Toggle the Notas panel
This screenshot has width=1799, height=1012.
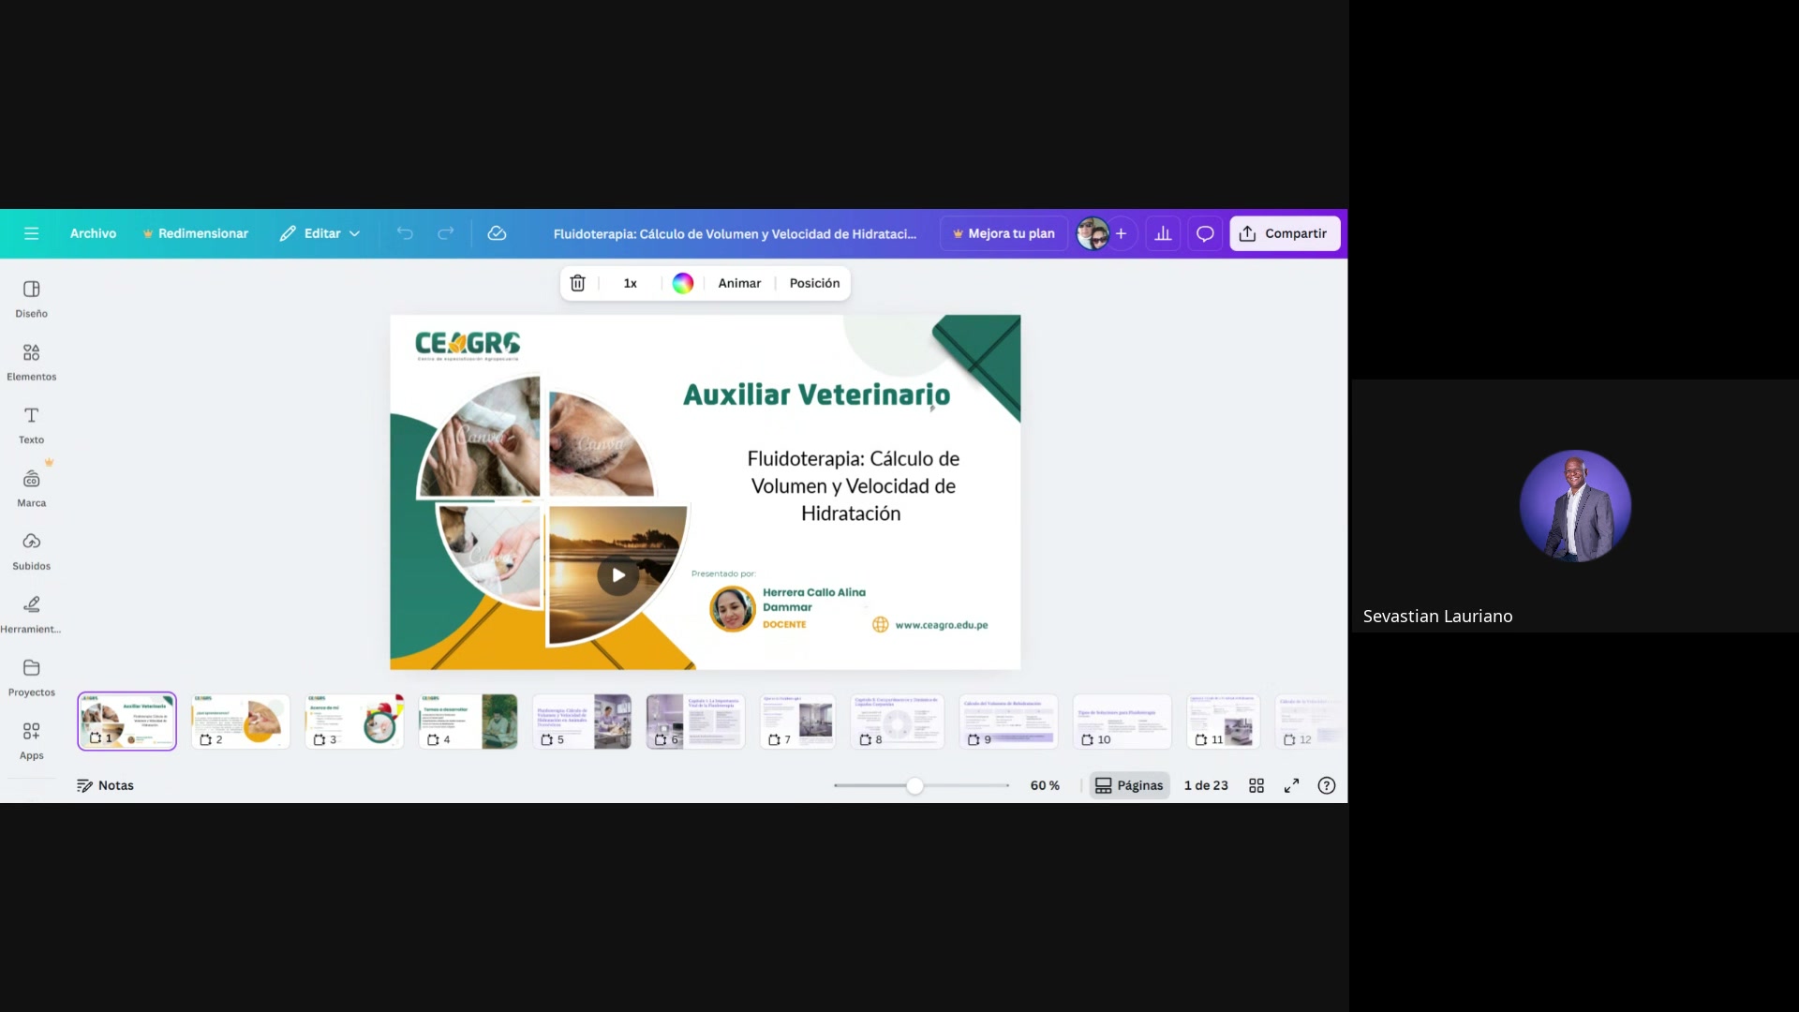(x=105, y=785)
